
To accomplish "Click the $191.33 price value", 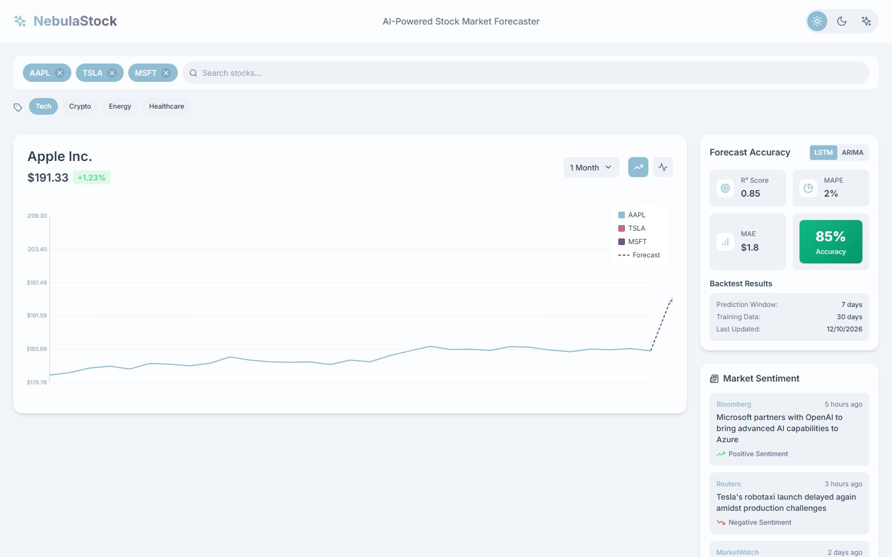I will (48, 178).
